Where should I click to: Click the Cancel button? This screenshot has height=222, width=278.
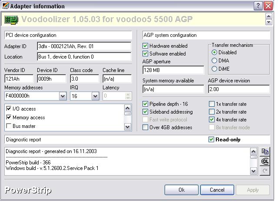pyautogui.click(x=217, y=190)
